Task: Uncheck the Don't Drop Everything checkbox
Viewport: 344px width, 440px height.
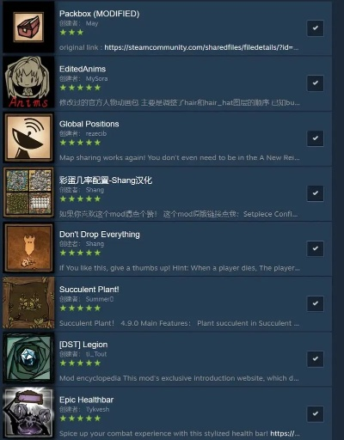Action: (x=316, y=248)
